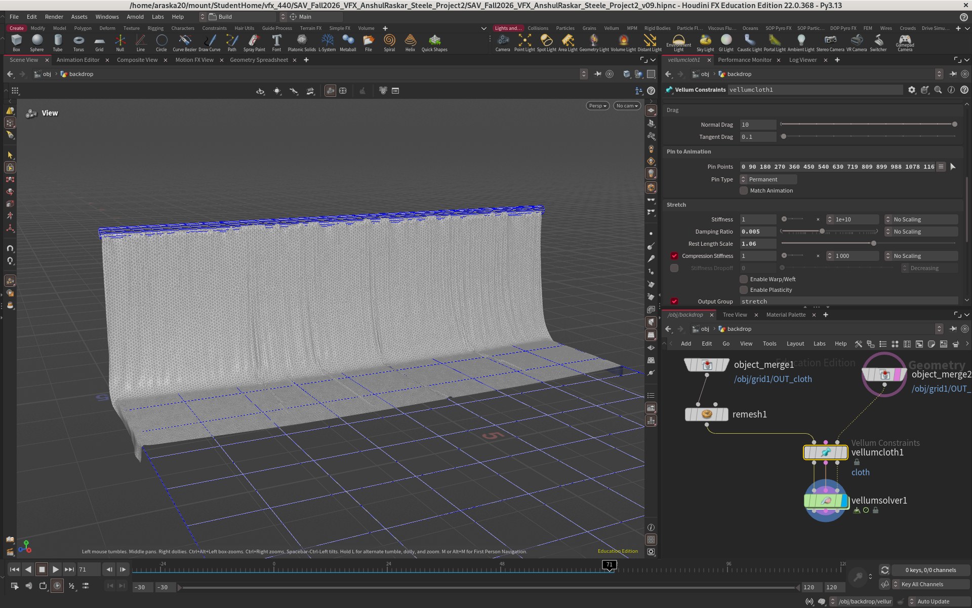This screenshot has height=608, width=972.
Task: Open the Damping Ratio No Scaling dropdown
Action: pos(921,232)
